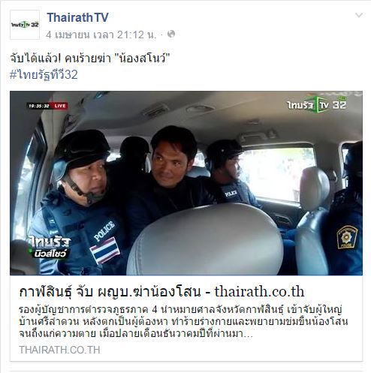Click the gray headrest in video preview
The width and height of the screenshot is (371, 373).
pos(205,239)
